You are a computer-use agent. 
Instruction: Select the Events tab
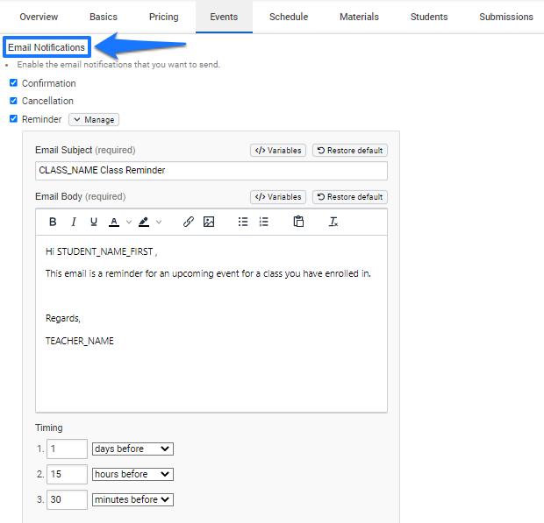click(x=224, y=17)
